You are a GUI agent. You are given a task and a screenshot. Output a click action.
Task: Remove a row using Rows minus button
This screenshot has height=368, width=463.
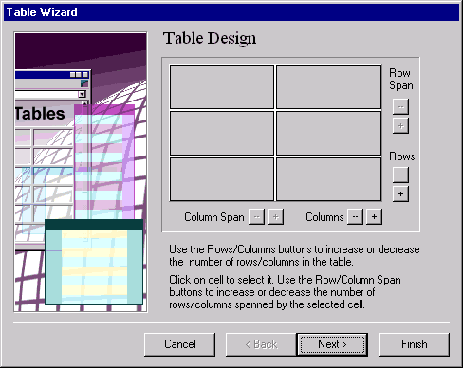pos(400,175)
